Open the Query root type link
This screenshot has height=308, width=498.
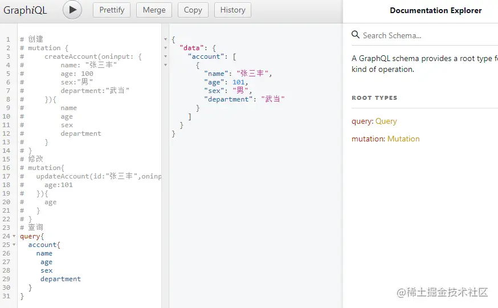tap(386, 121)
